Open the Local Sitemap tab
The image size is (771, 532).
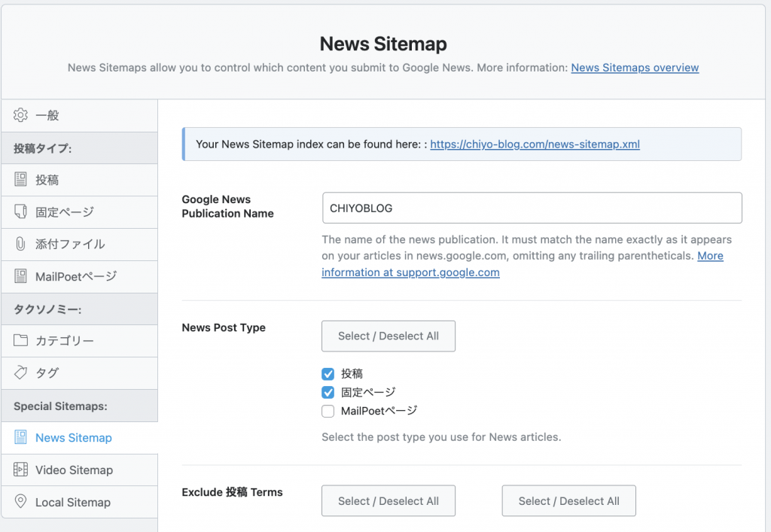coord(80,502)
